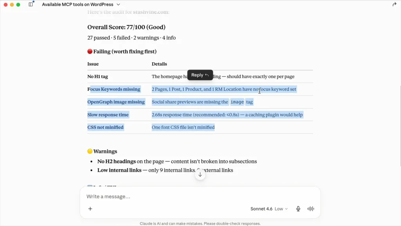Click the Write a message input field

200,196
